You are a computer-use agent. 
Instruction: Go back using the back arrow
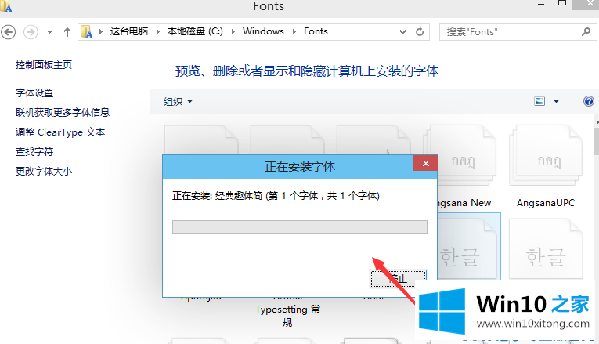9,31
